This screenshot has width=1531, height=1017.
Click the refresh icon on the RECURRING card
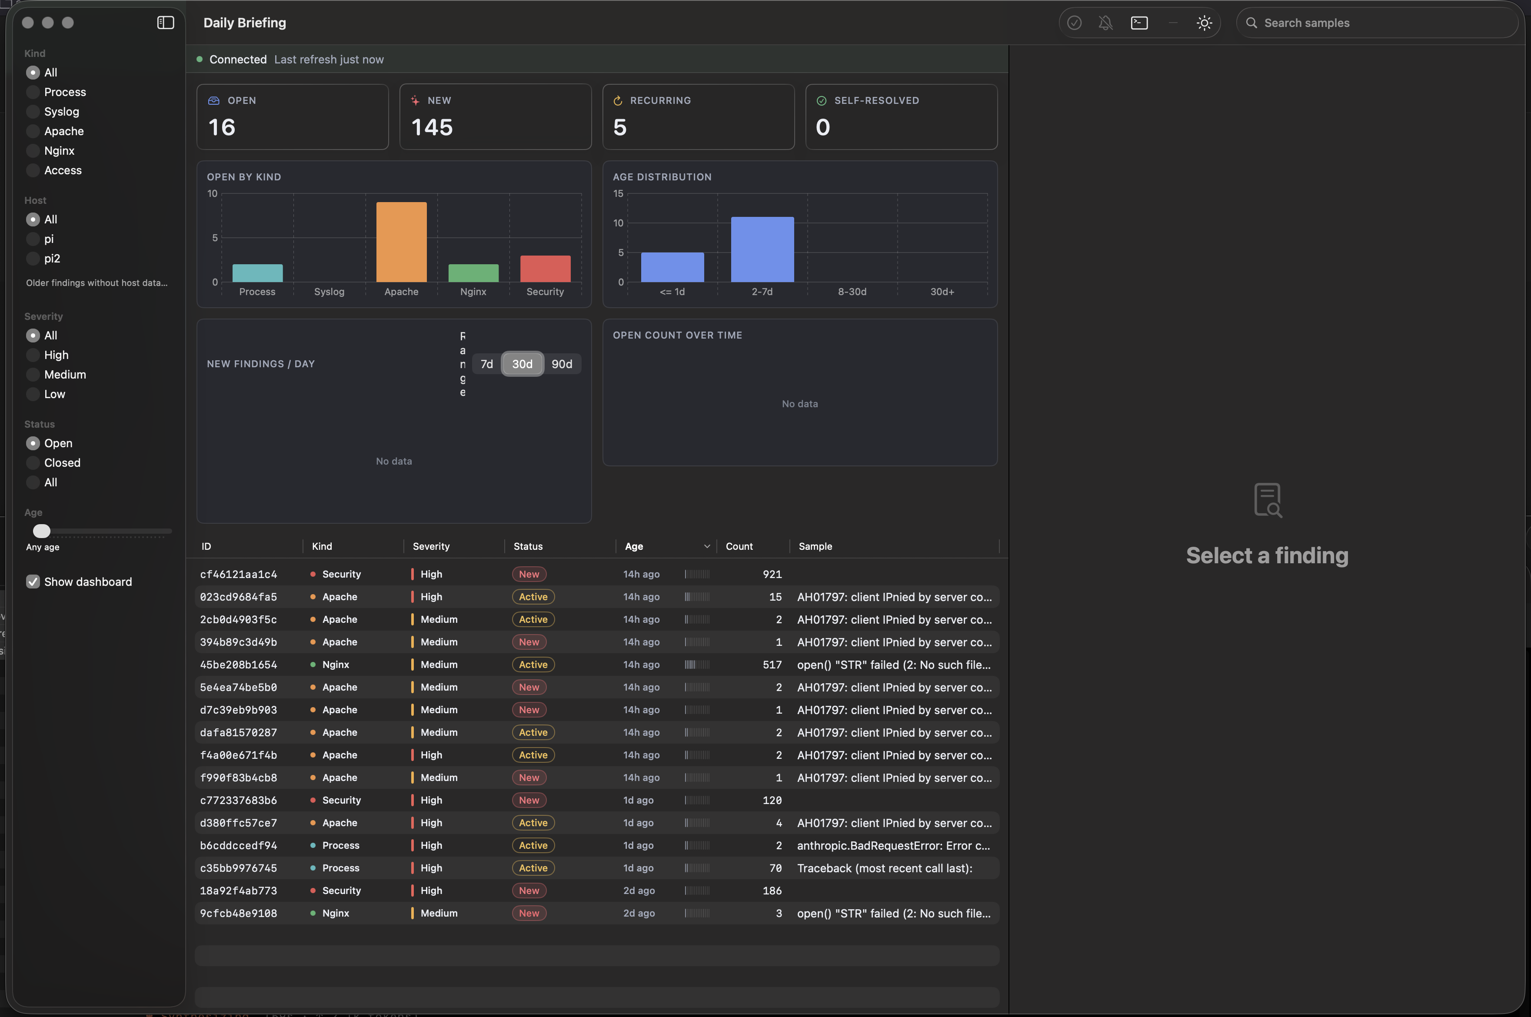coord(618,100)
